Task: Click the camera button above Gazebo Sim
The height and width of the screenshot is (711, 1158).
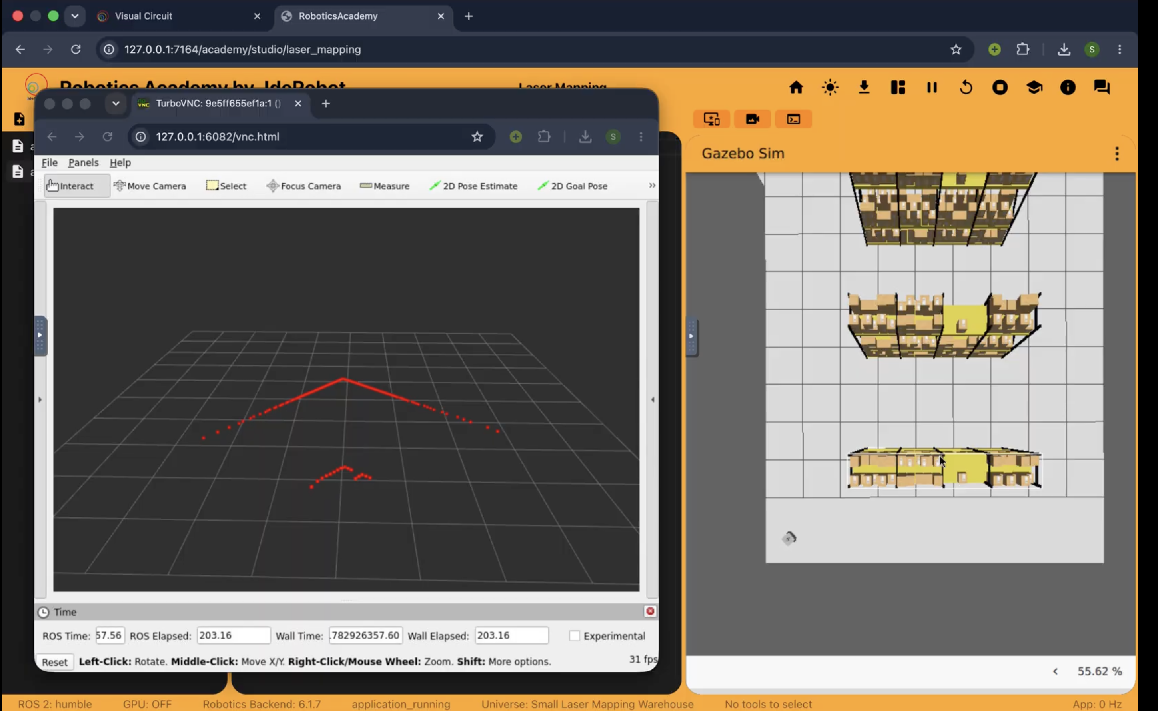Action: 752,119
